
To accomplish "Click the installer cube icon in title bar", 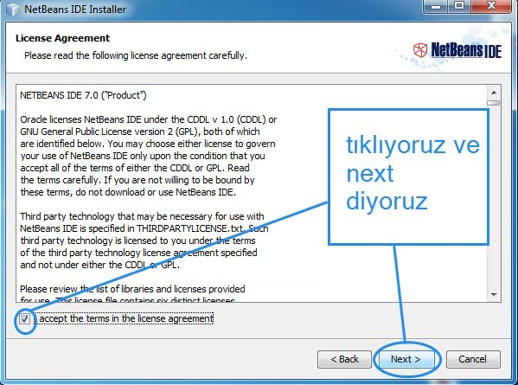I will [13, 10].
